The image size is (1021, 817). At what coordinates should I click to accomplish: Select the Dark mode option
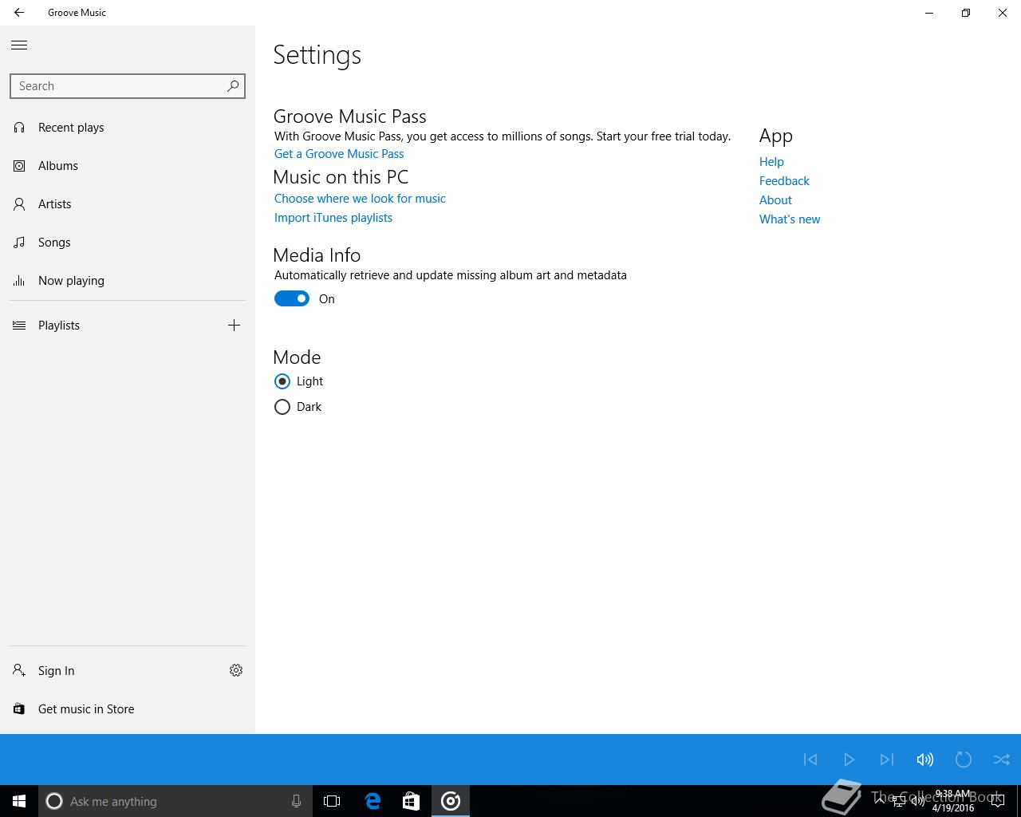click(282, 407)
